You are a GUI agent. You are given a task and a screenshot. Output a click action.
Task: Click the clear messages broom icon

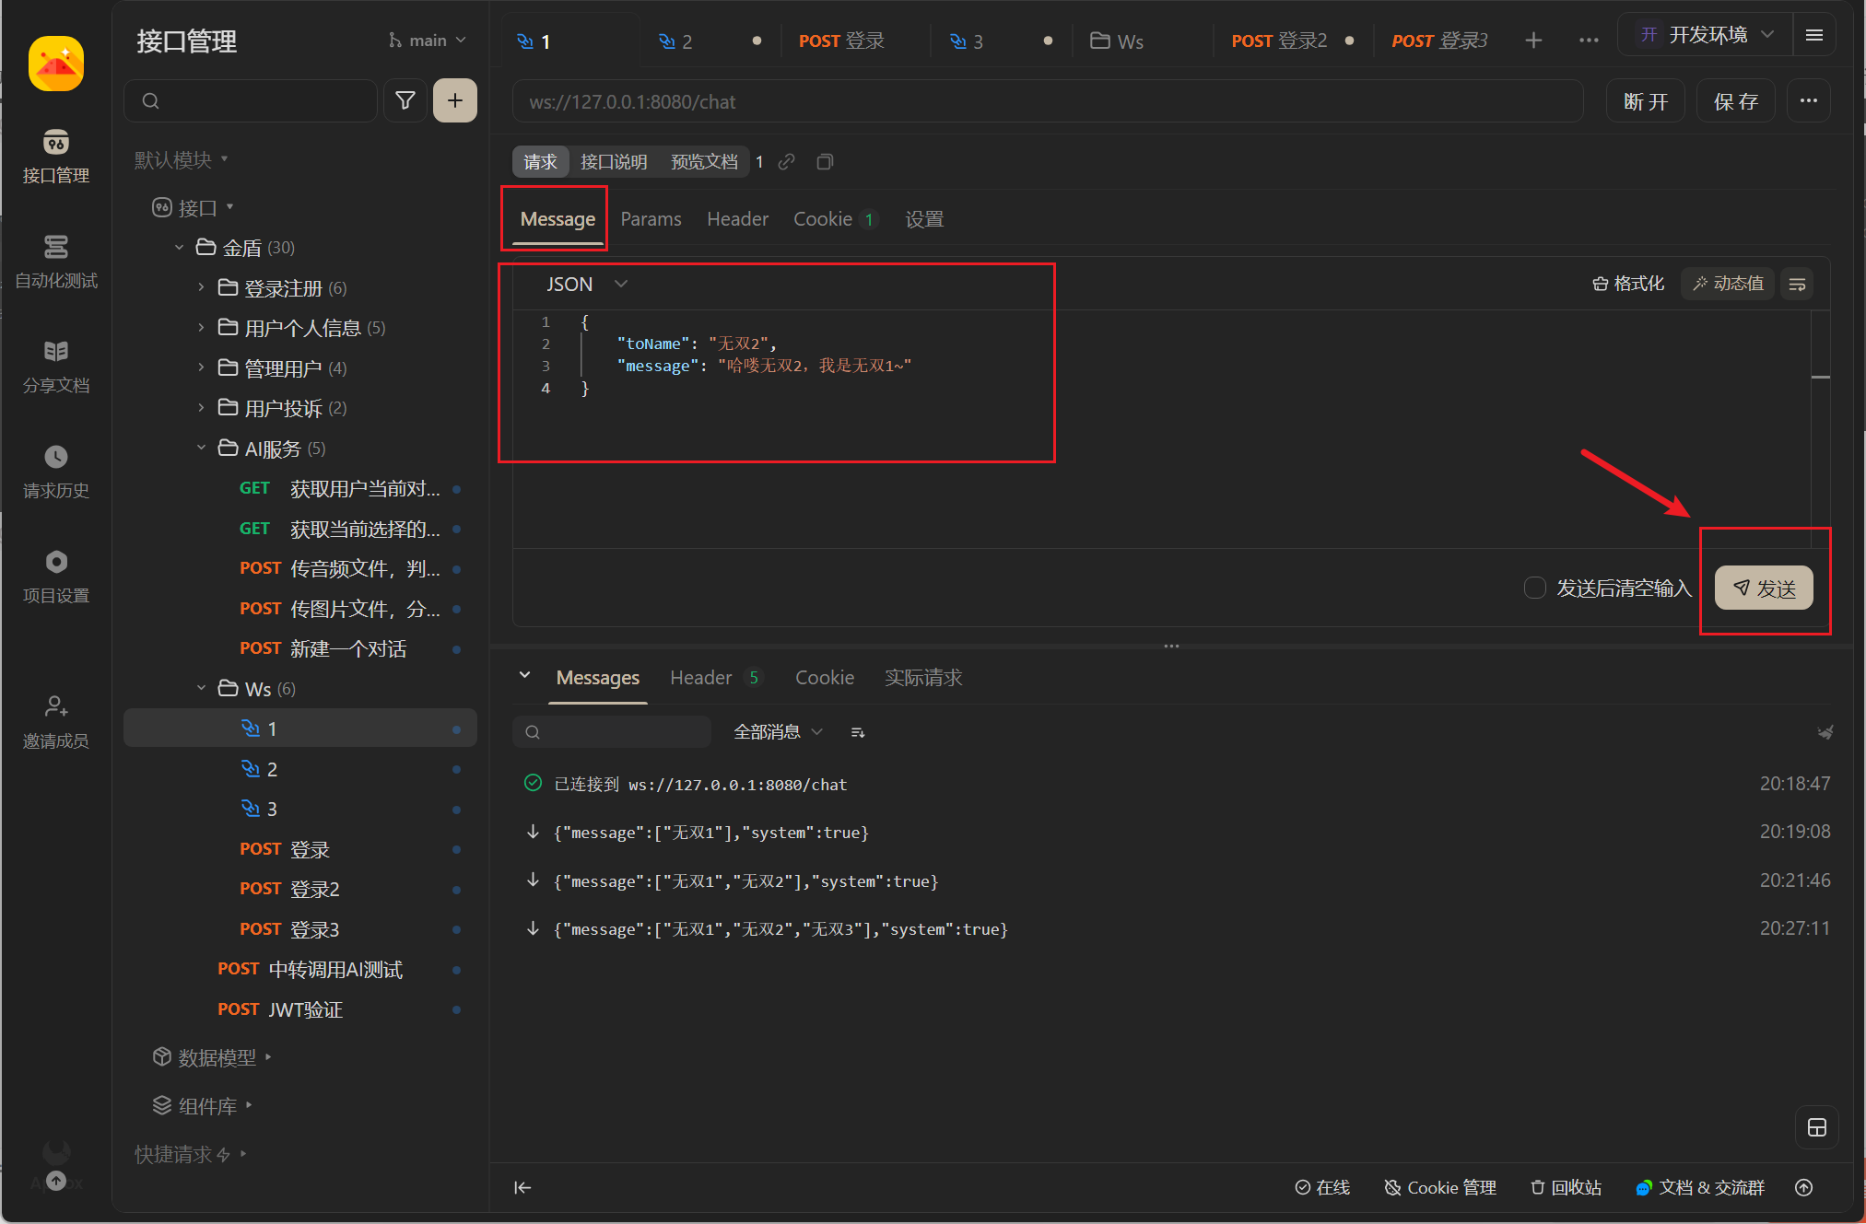[1824, 732]
